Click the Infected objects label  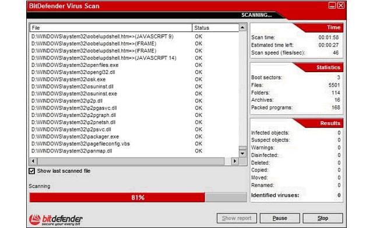(270, 133)
